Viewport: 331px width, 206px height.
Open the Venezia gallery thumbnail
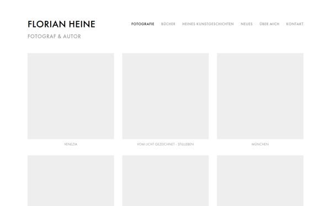[x=71, y=96]
